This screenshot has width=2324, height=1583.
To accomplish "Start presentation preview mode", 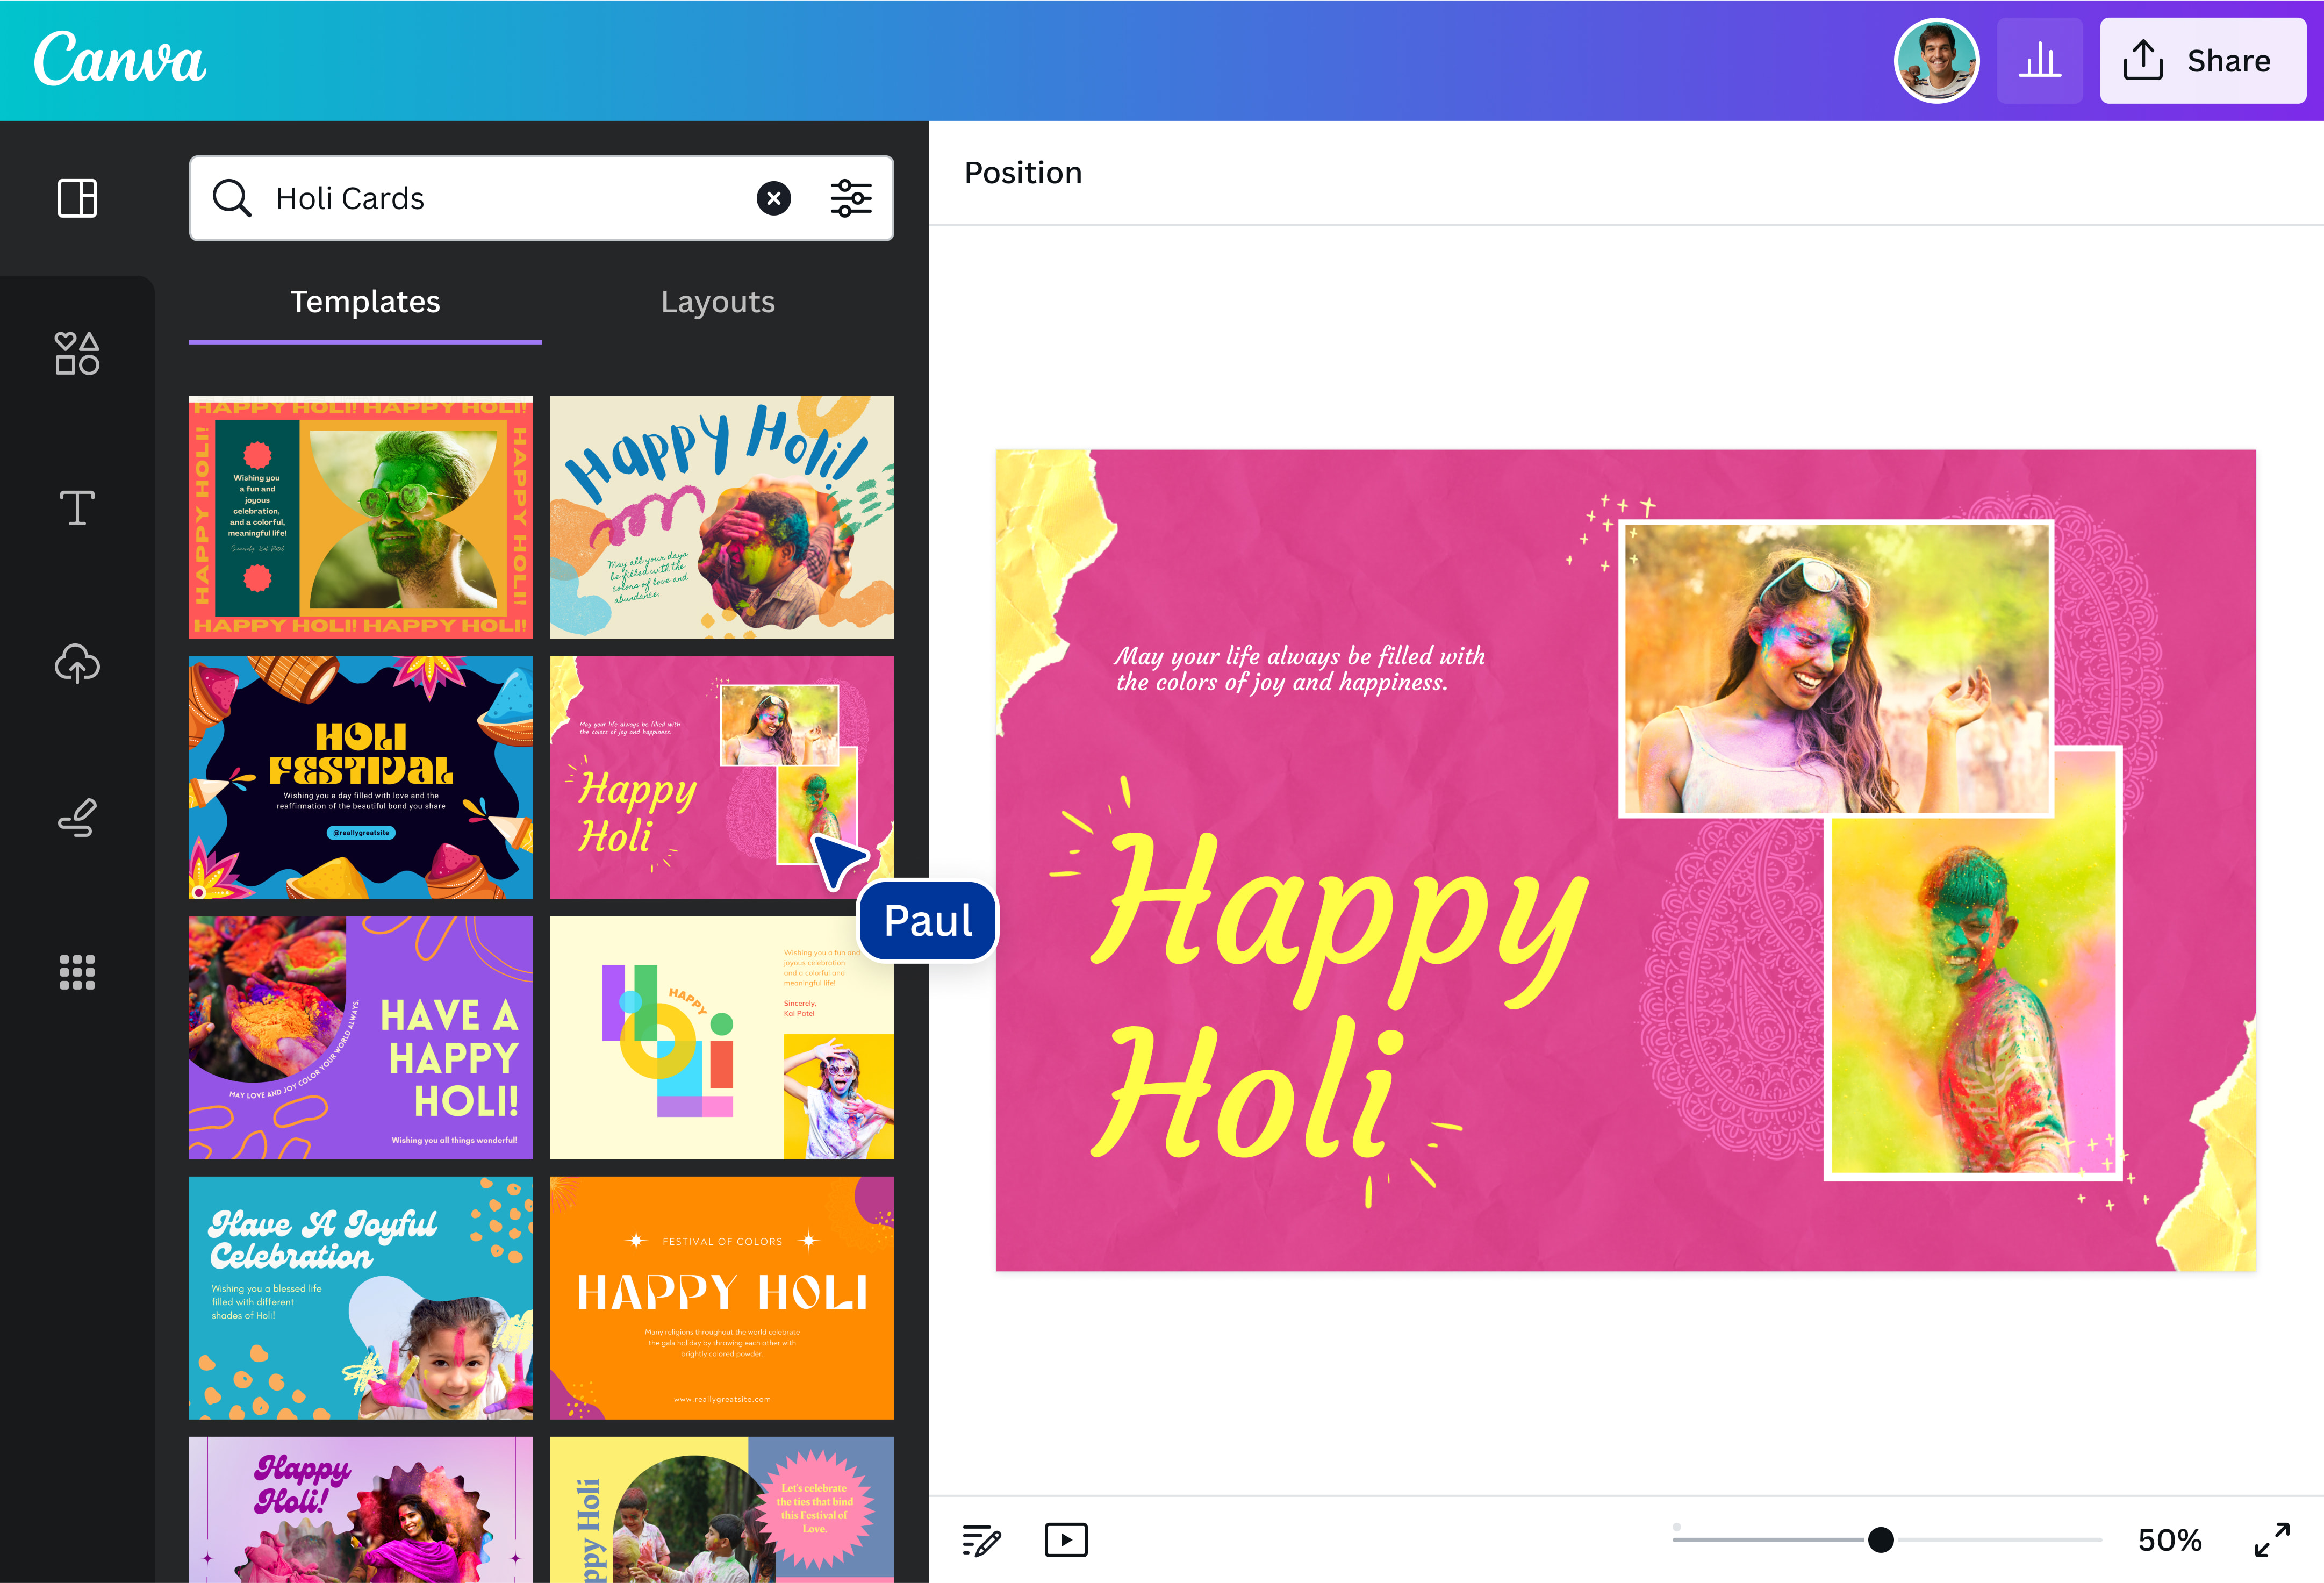I will point(1066,1540).
